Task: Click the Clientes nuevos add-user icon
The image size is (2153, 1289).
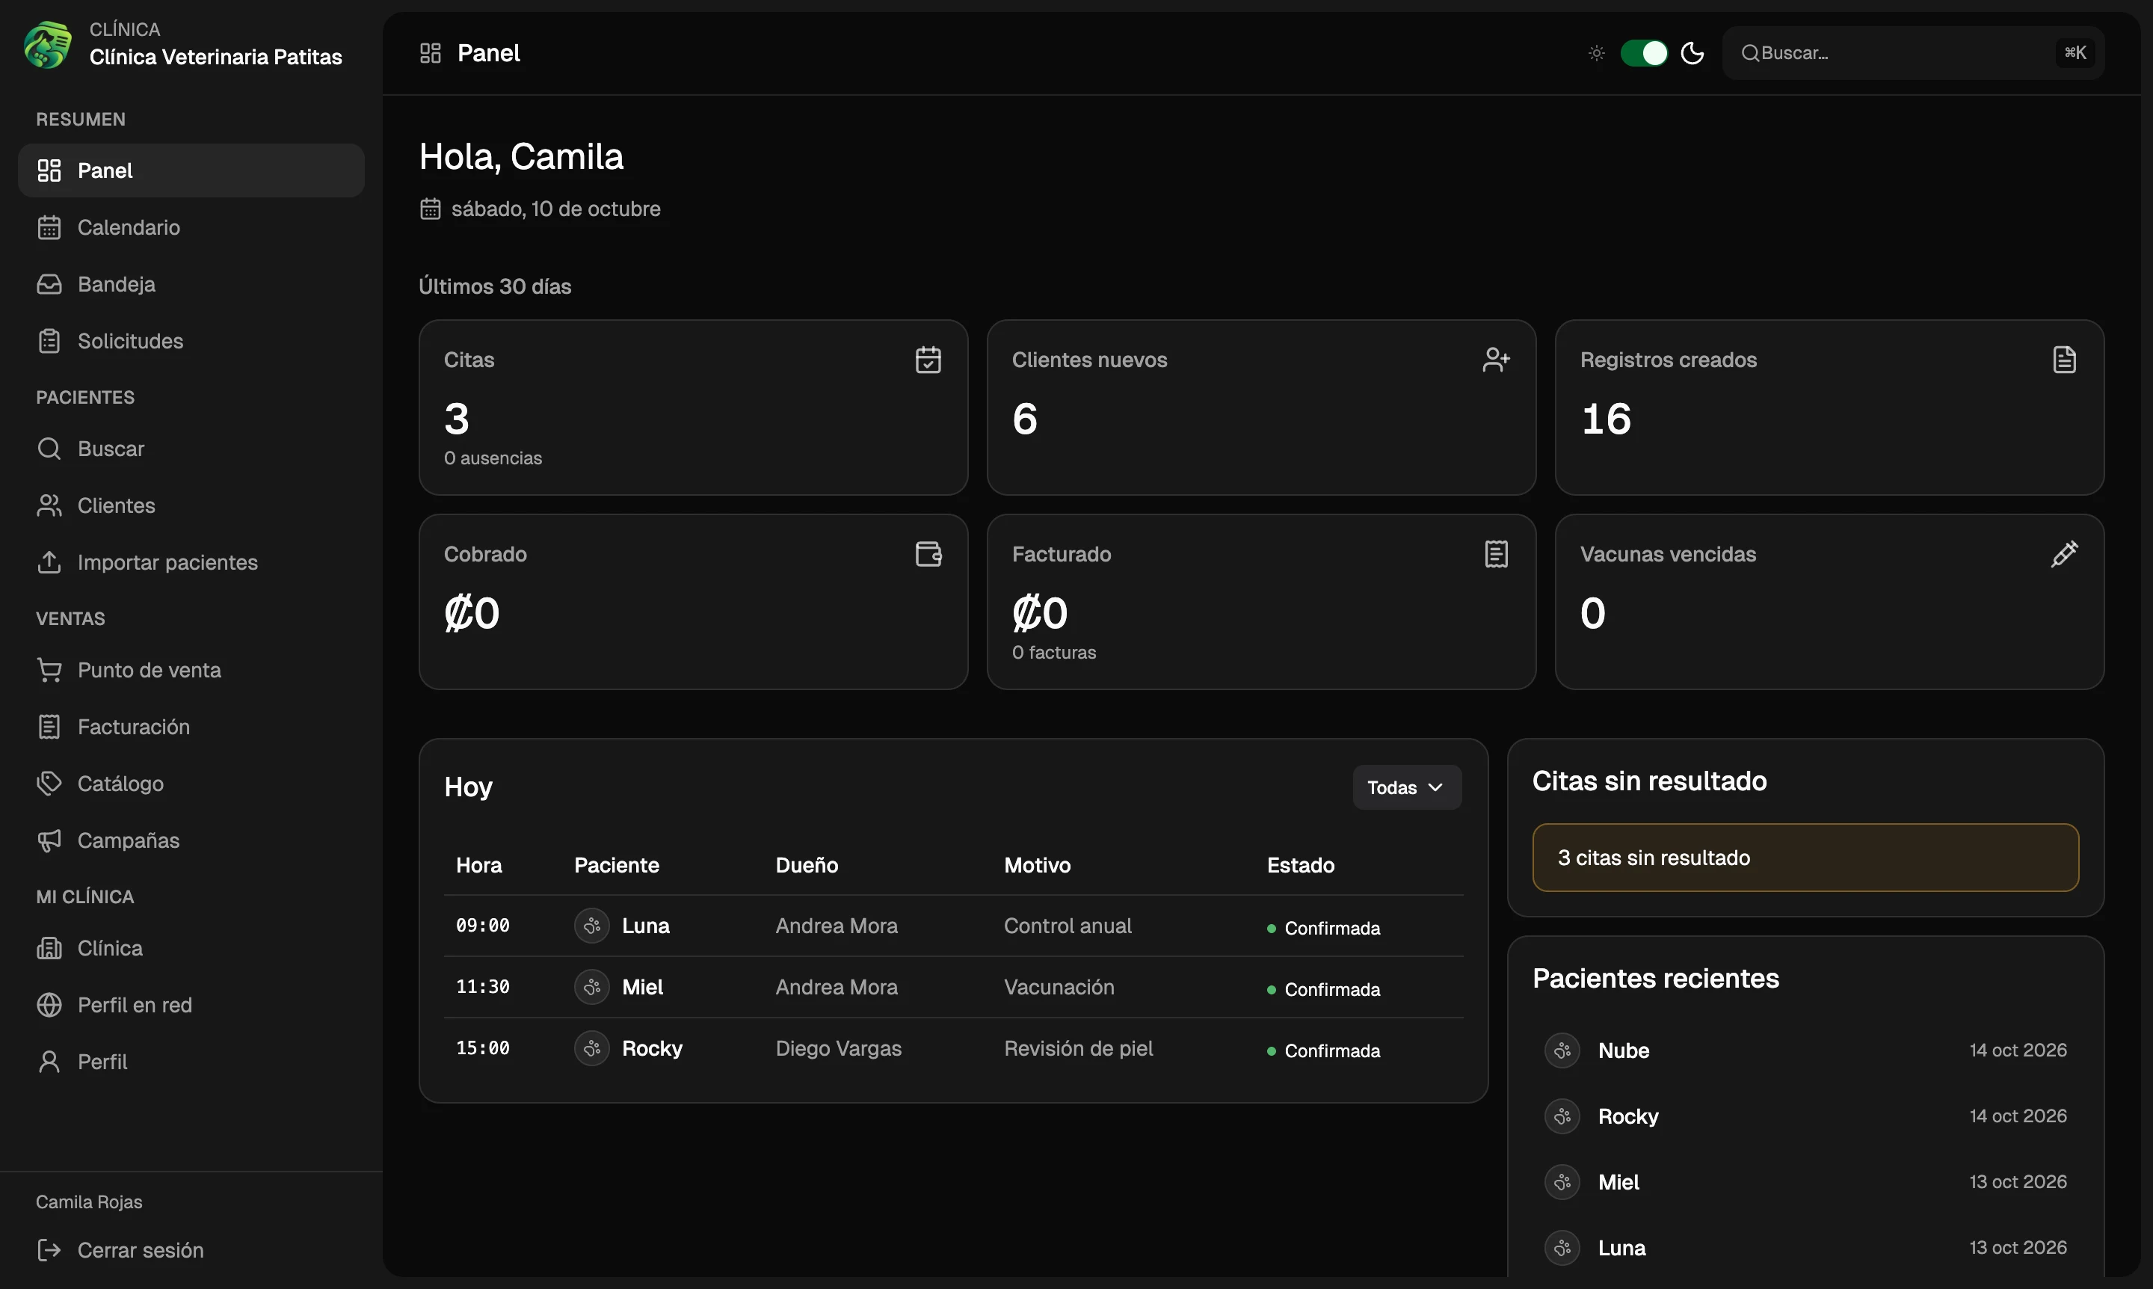Action: (x=1497, y=360)
